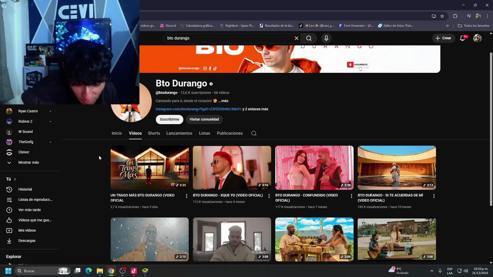Play the CONFUNDIDO video thumbnail
This screenshot has height=277, width=493.
314,168
